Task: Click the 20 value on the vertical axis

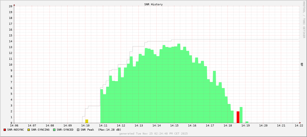Action: click(x=10, y=6)
